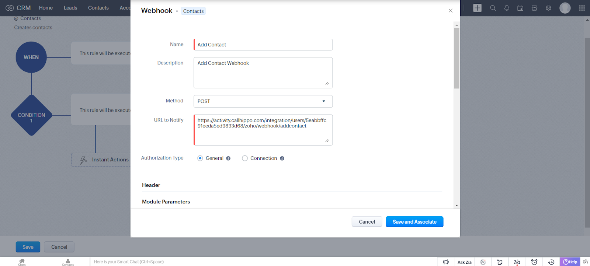Click the Smart Chat input box
This screenshot has width=590, height=266.
pyautogui.click(x=264, y=262)
